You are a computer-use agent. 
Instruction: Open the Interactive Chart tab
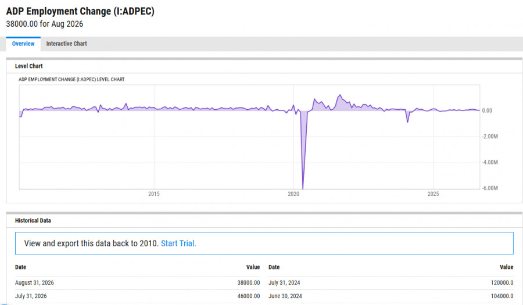(x=66, y=44)
